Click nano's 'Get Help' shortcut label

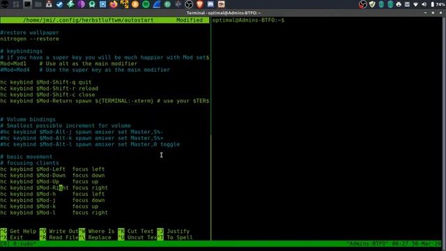[x=23, y=231]
